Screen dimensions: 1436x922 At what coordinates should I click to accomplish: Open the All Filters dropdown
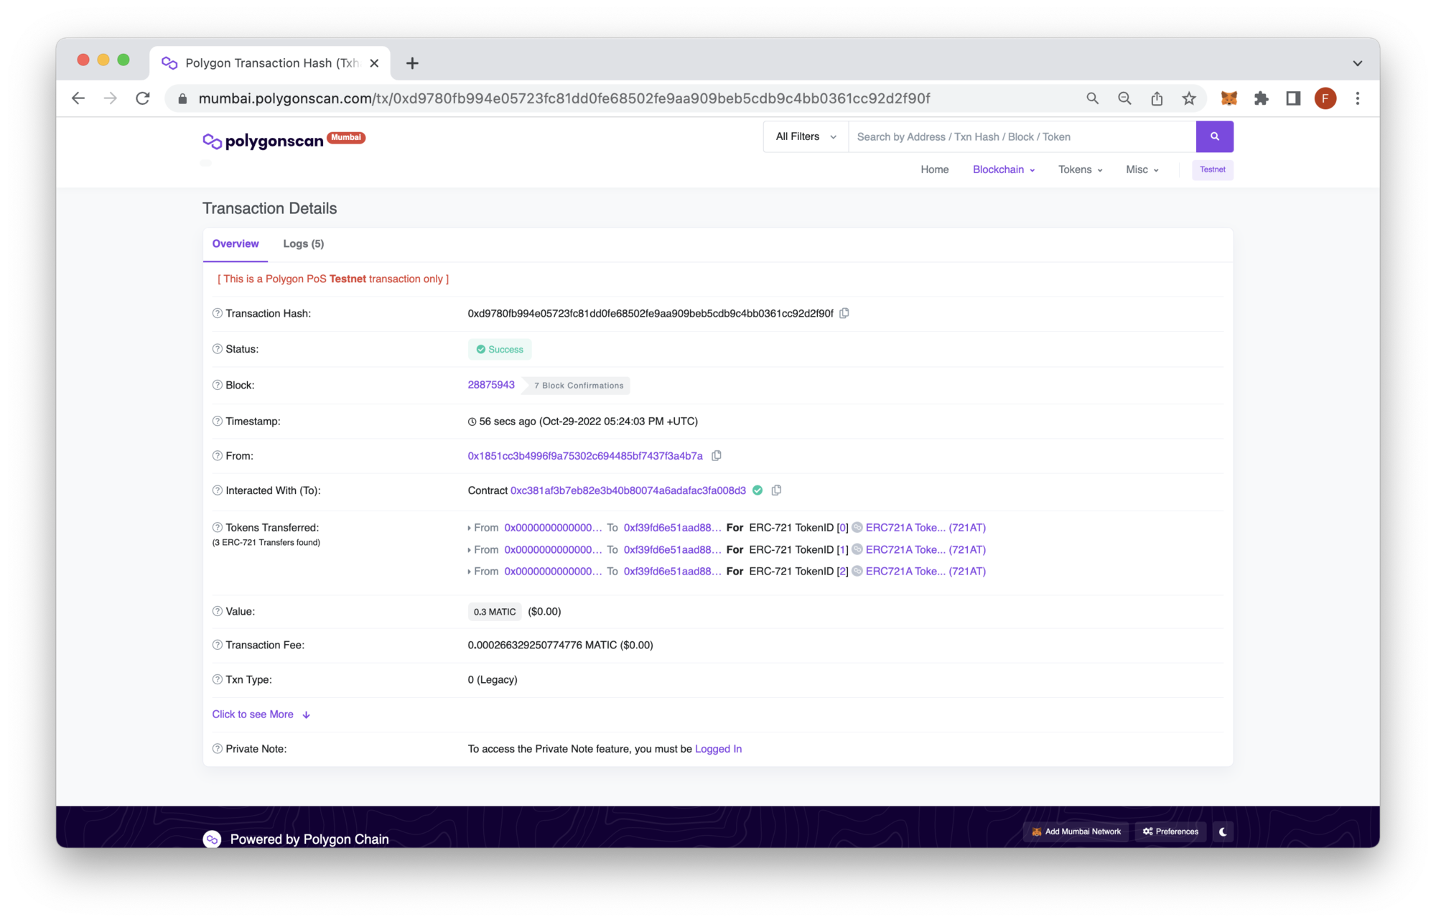(x=806, y=136)
